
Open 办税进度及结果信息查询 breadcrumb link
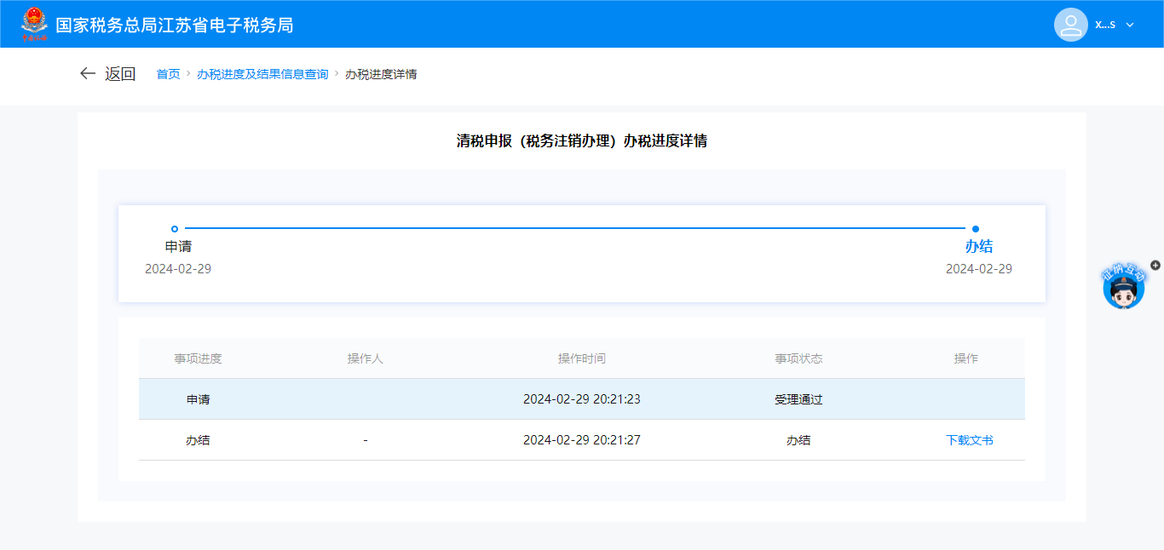tap(262, 74)
